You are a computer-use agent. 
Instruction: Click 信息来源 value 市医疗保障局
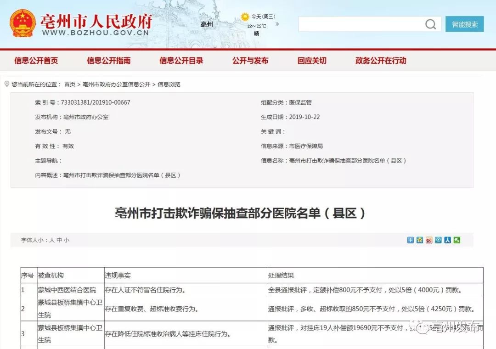point(306,146)
